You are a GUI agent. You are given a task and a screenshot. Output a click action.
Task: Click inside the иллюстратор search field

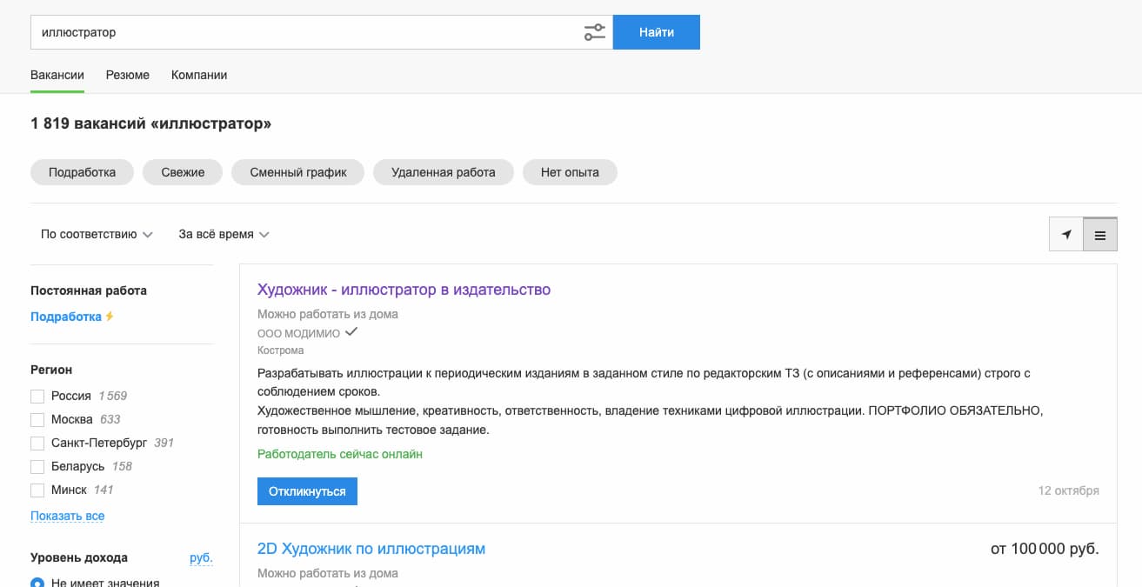(x=261, y=31)
